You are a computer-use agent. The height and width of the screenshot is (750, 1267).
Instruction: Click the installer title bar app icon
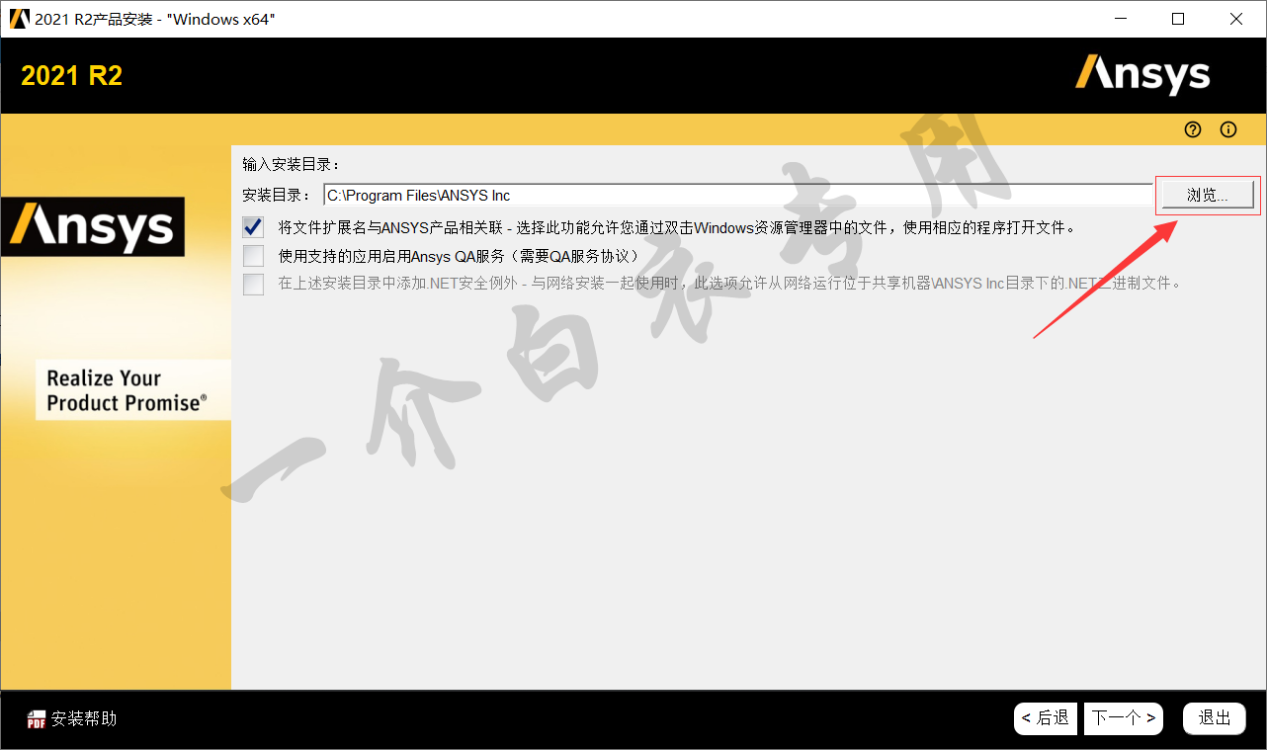click(x=19, y=19)
